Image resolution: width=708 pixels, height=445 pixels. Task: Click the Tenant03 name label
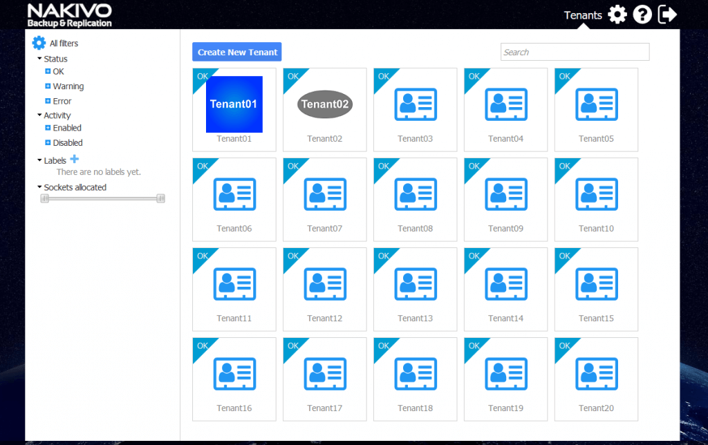(x=416, y=139)
